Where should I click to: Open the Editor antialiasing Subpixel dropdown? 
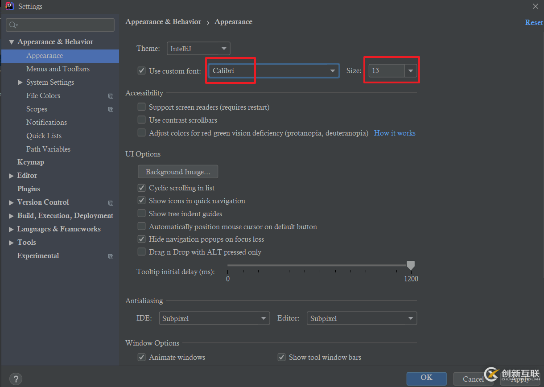coord(362,318)
